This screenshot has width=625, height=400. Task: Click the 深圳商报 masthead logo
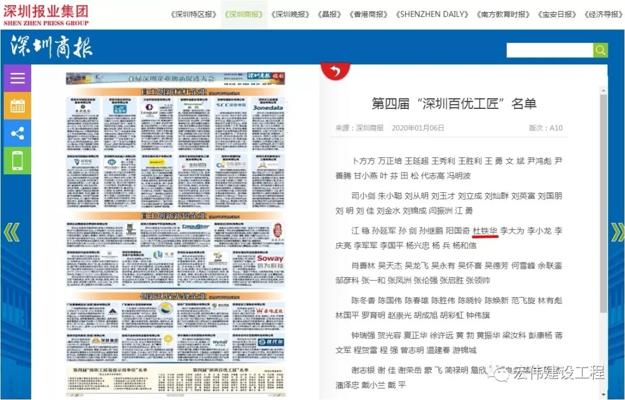coord(51,47)
